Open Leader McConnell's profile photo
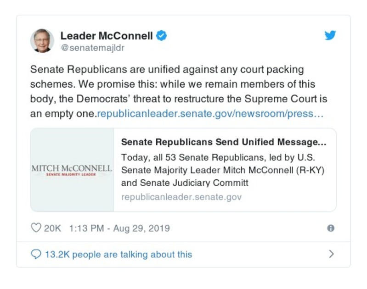 [x=42, y=41]
